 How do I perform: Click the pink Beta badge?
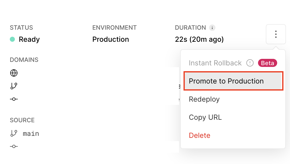pyautogui.click(x=267, y=63)
